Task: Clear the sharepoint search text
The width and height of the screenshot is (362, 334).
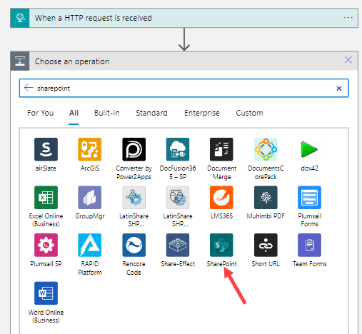Action: (339, 88)
